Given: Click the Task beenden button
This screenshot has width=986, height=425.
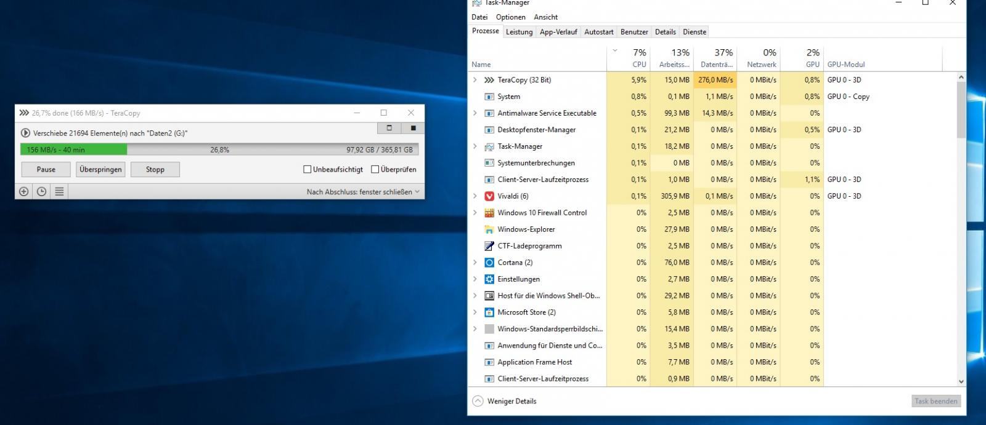Looking at the screenshot, I should [936, 401].
